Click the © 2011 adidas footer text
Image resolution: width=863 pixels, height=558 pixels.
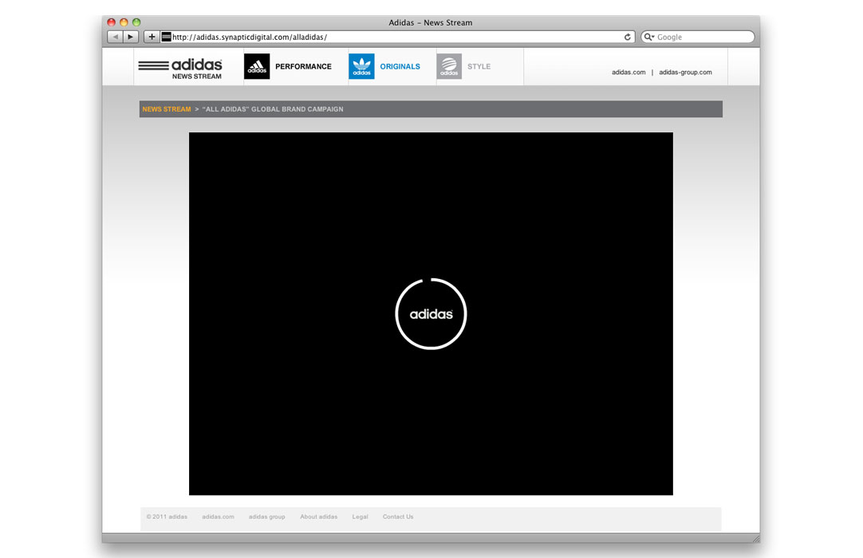click(x=167, y=517)
